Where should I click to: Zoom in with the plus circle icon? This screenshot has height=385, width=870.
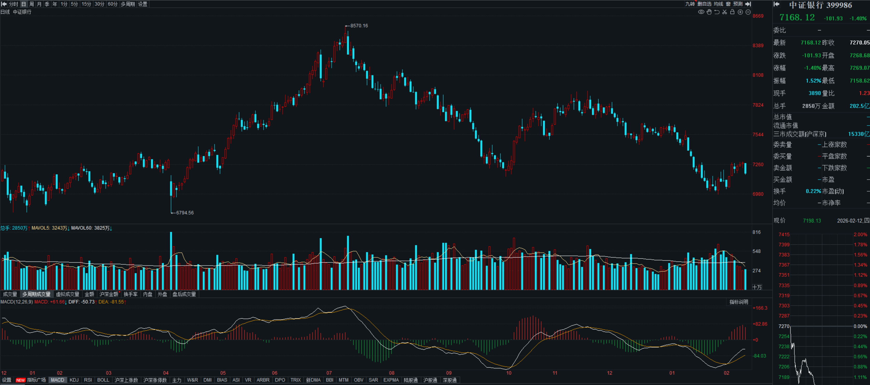click(x=740, y=12)
